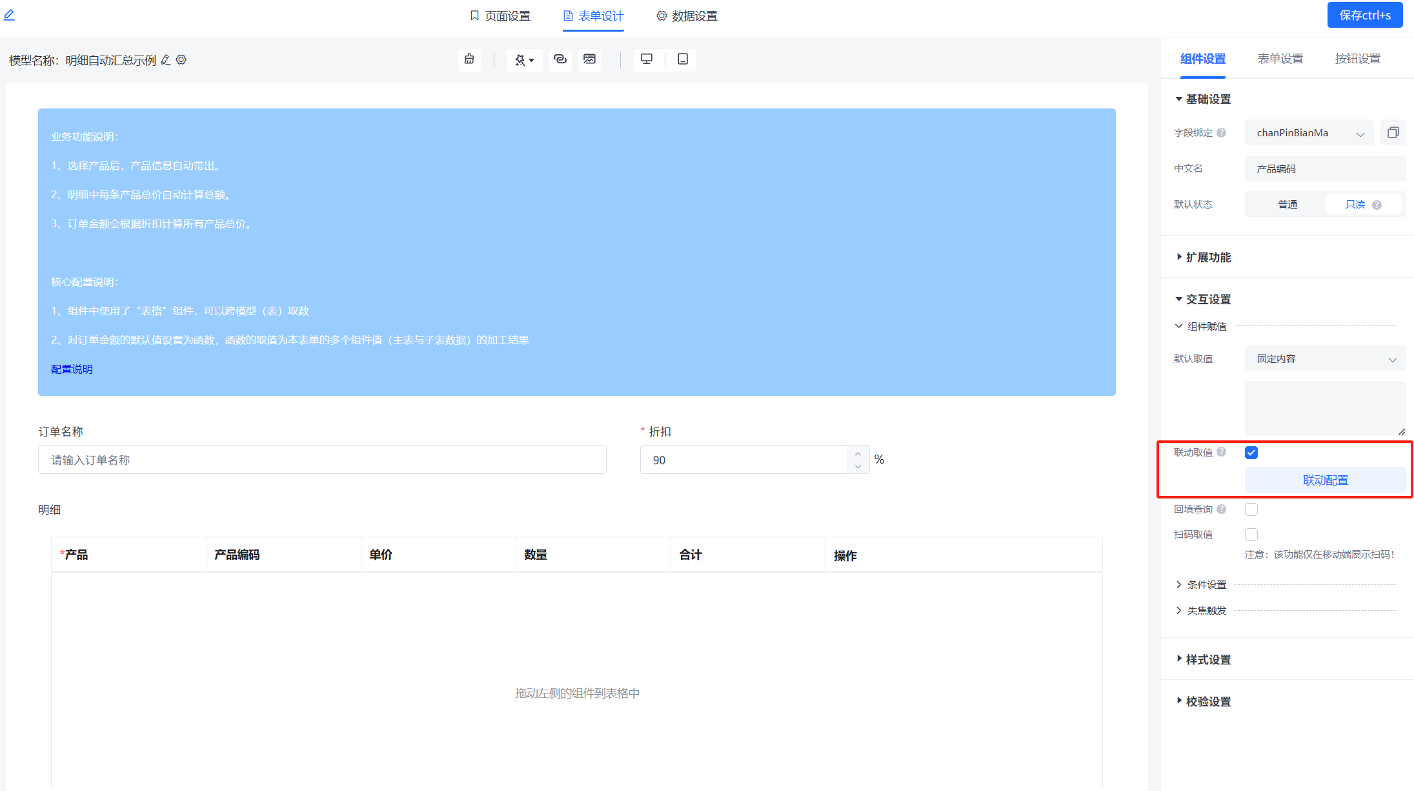Increase the 折扣 value with up arrow
The width and height of the screenshot is (1414, 791).
click(x=858, y=453)
